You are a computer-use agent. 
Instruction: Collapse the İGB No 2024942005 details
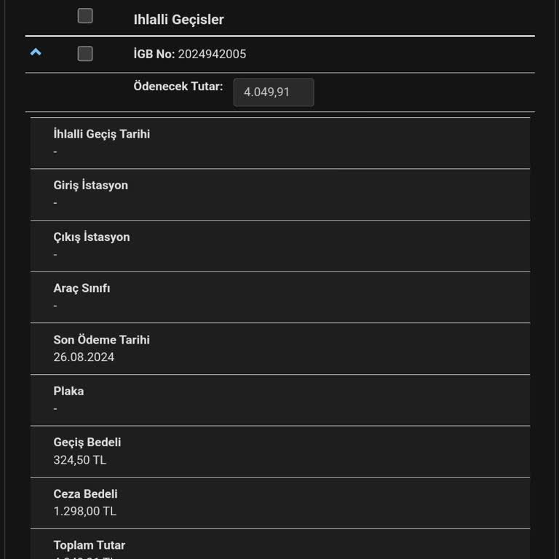(x=36, y=52)
